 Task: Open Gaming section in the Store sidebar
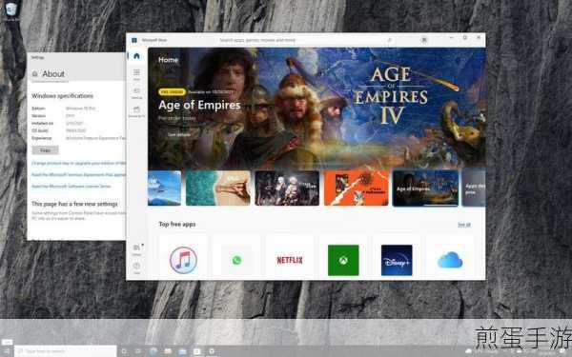click(136, 93)
